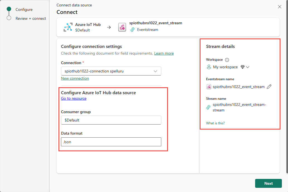This screenshot has height=192, width=288.
Task: Click the Consumer group input field
Action: (x=111, y=120)
